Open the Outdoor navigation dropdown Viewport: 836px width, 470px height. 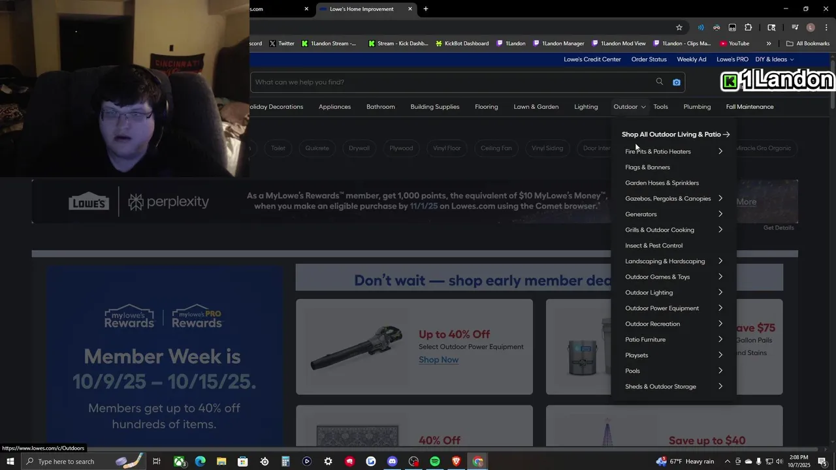tap(630, 107)
